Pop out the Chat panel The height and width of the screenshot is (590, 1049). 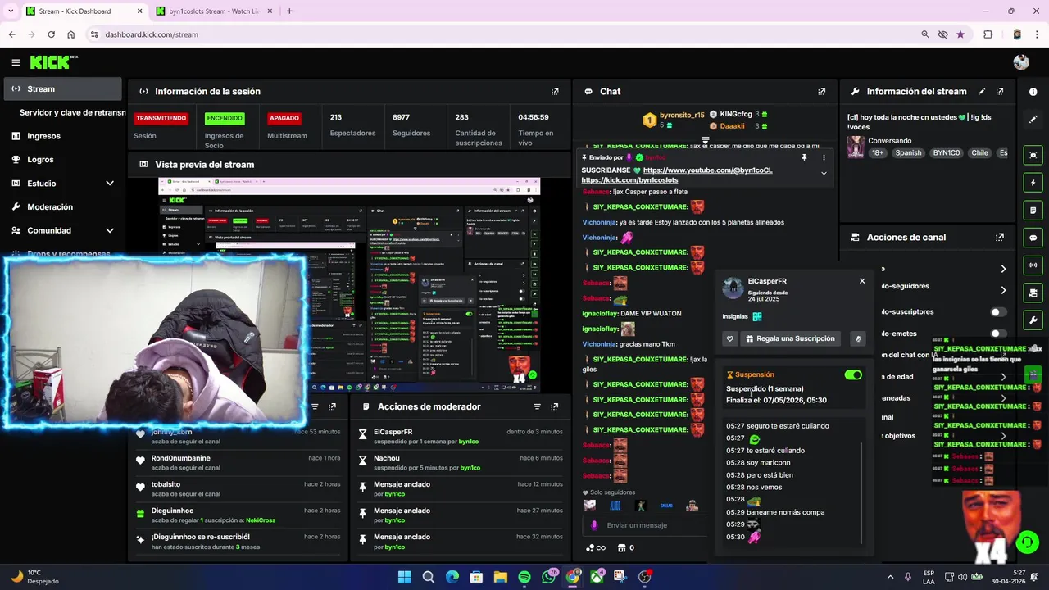pyautogui.click(x=822, y=92)
